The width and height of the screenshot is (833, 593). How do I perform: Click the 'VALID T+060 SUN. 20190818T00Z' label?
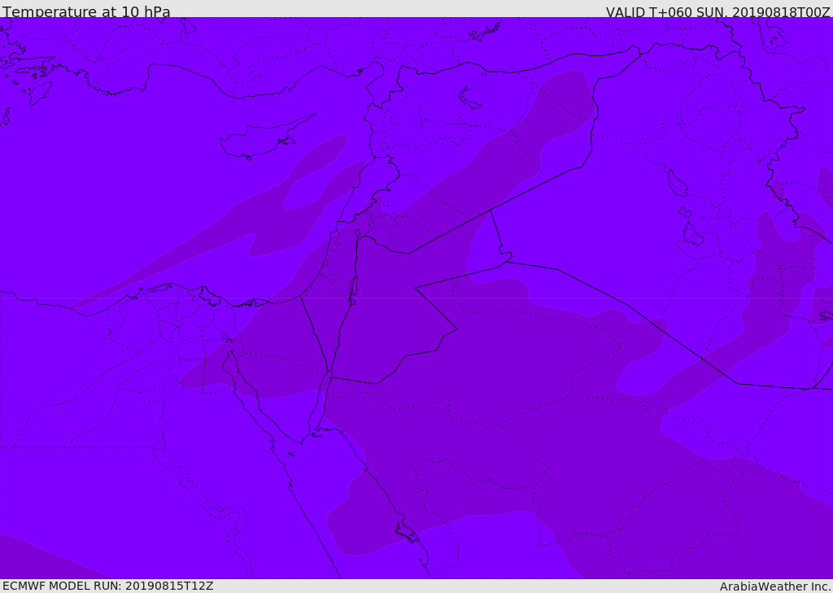[717, 11]
